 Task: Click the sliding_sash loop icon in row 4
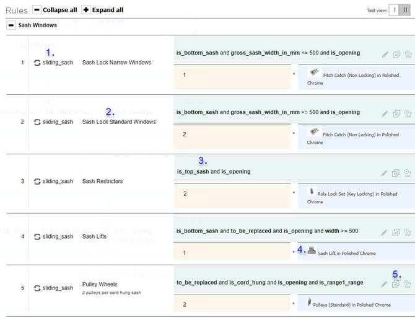[37, 237]
